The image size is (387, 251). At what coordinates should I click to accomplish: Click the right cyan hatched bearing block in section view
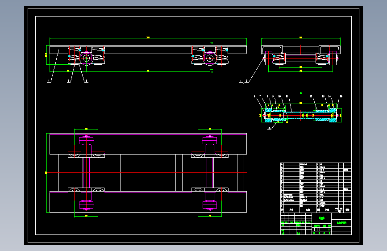coord(333,110)
